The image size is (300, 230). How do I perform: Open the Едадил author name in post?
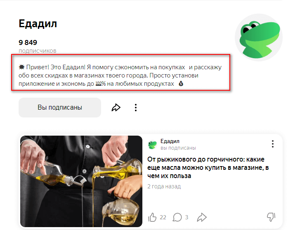pos(170,141)
